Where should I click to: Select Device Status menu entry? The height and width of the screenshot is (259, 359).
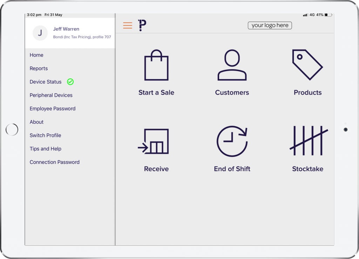[46, 82]
